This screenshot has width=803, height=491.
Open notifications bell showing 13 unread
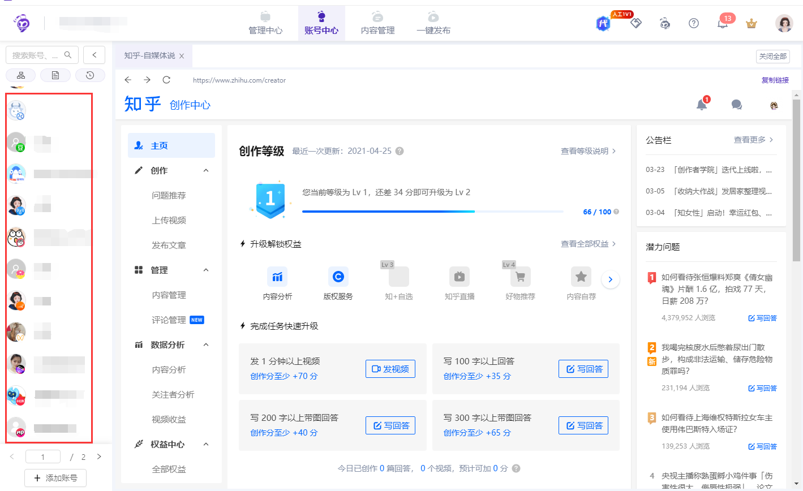[722, 24]
